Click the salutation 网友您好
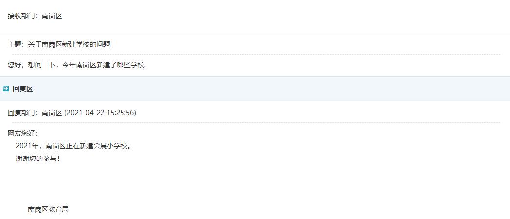 [x=21, y=133]
